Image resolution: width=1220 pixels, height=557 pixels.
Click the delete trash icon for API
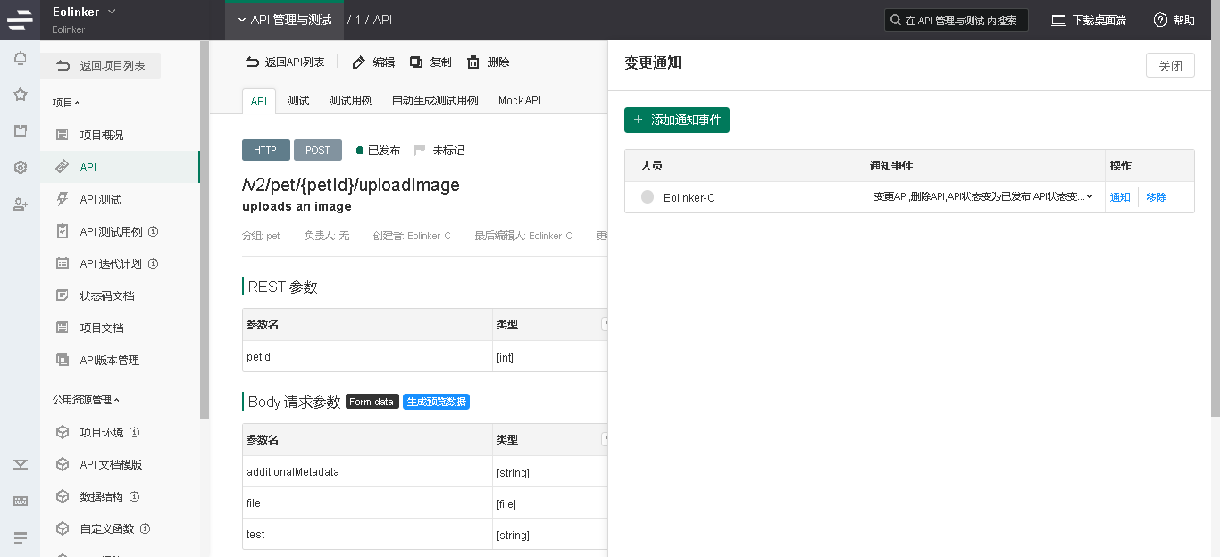pyautogui.click(x=473, y=62)
